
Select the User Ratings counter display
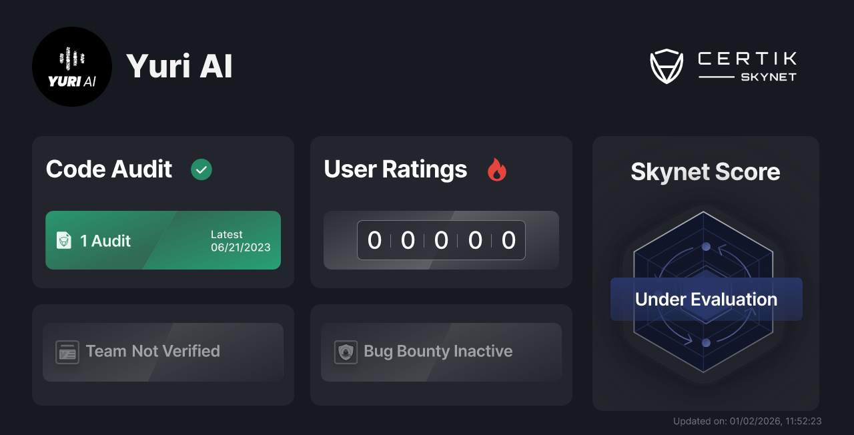pos(441,240)
